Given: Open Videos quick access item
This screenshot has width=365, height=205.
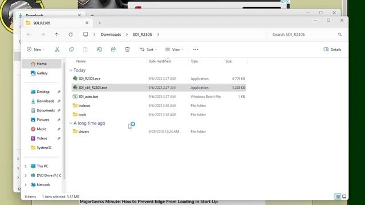Looking at the screenshot, I should click(x=42, y=138).
